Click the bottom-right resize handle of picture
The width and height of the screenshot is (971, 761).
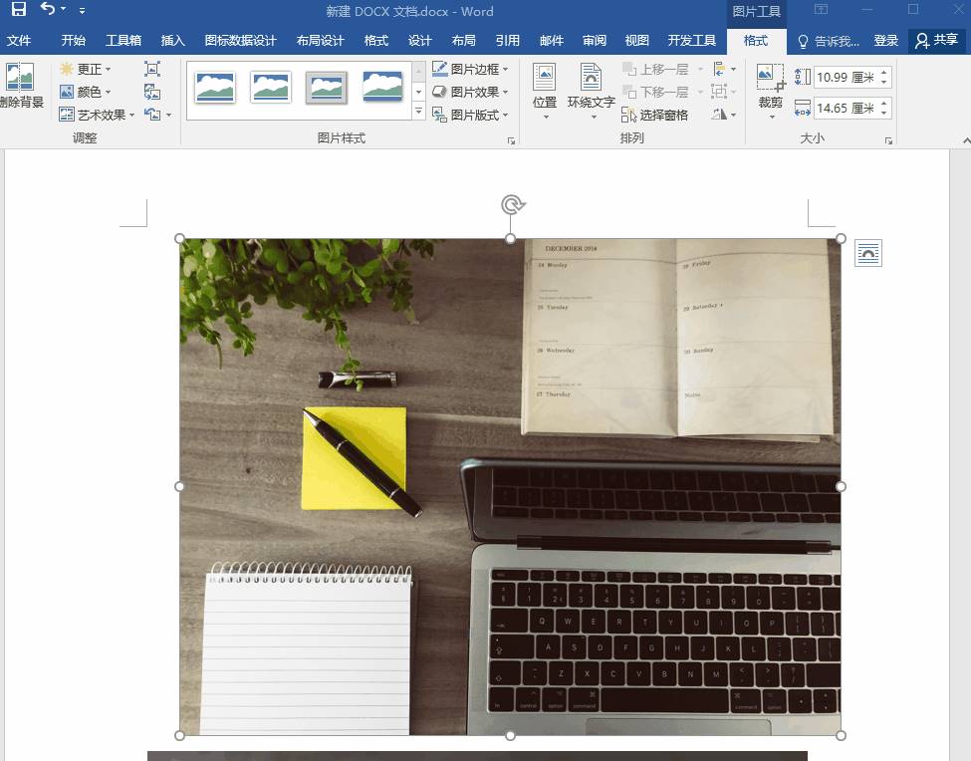coord(841,735)
